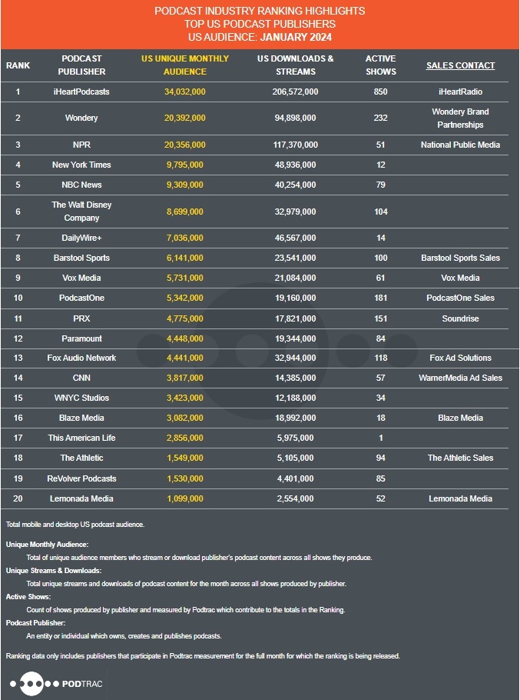Select This American Life publisher row

(81, 438)
